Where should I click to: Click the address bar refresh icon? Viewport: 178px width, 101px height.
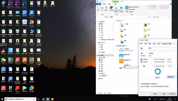(x=150, y=17)
